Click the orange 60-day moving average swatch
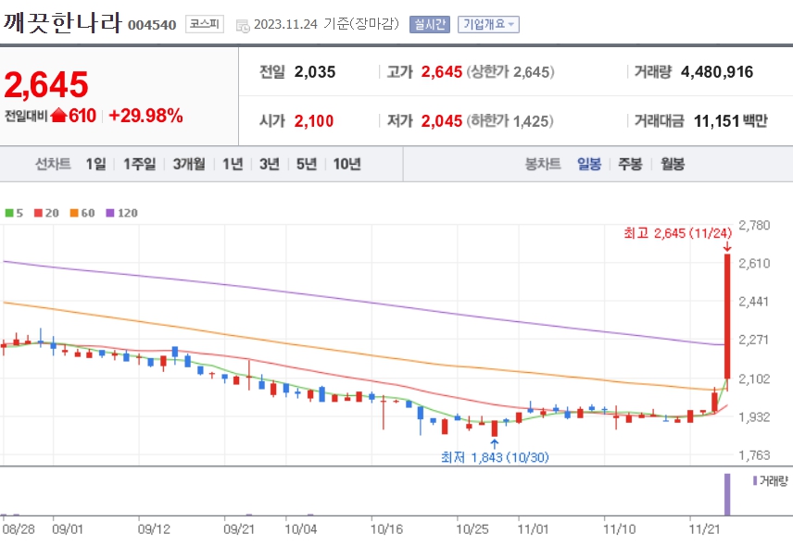Screen dimensions: 793x546 74,213
